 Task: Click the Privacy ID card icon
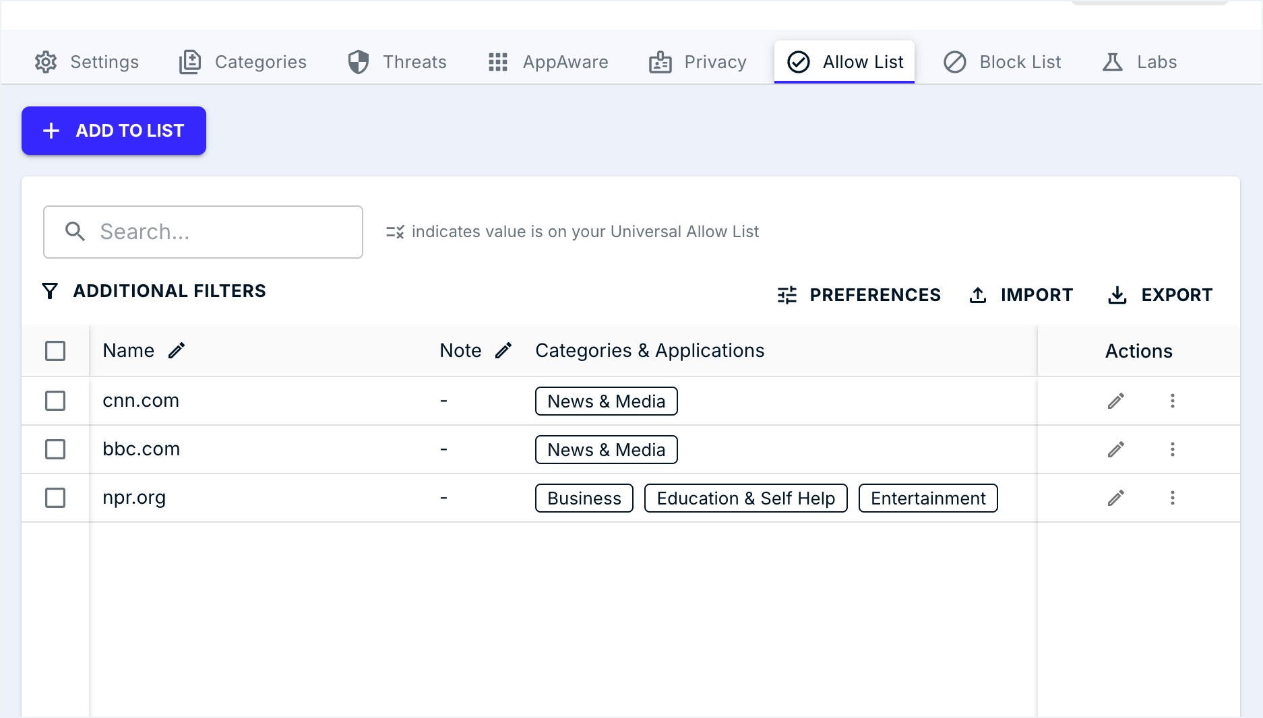coord(660,62)
